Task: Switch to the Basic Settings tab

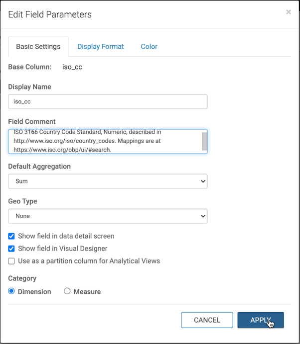Action: [38, 47]
